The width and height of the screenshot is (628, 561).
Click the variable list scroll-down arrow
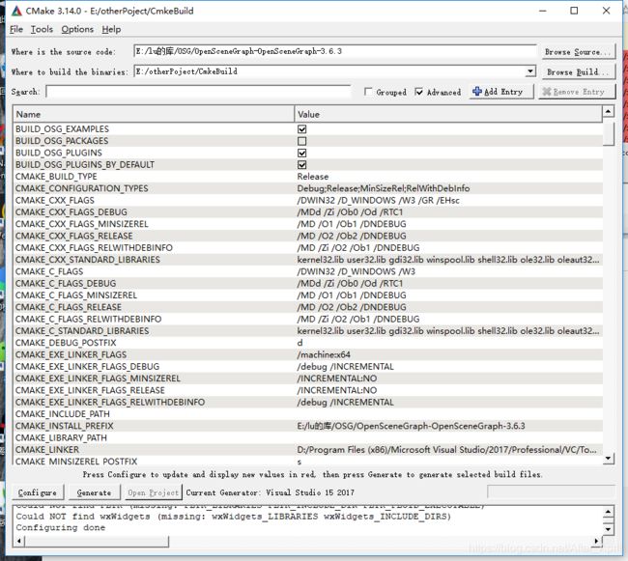608,459
